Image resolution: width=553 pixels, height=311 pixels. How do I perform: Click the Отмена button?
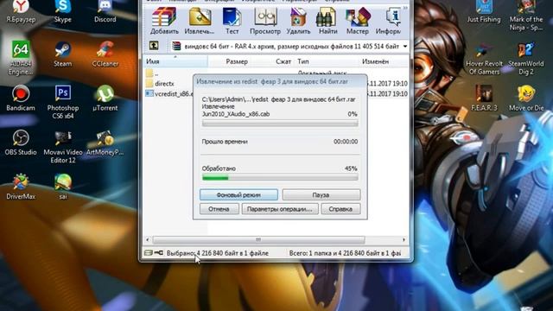coord(219,209)
